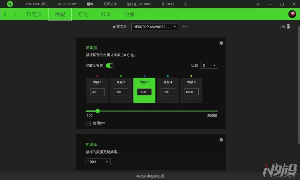This screenshot has width=300, height=180.
Task: Open the 轮询率 1000 polling rate dropdown
Action: point(98,162)
